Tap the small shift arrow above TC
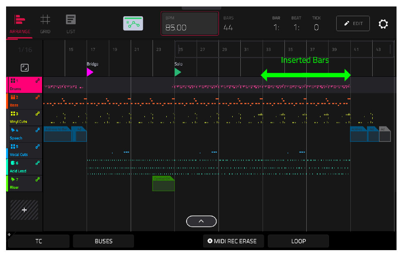The height and width of the screenshot is (257, 403). 9,234
